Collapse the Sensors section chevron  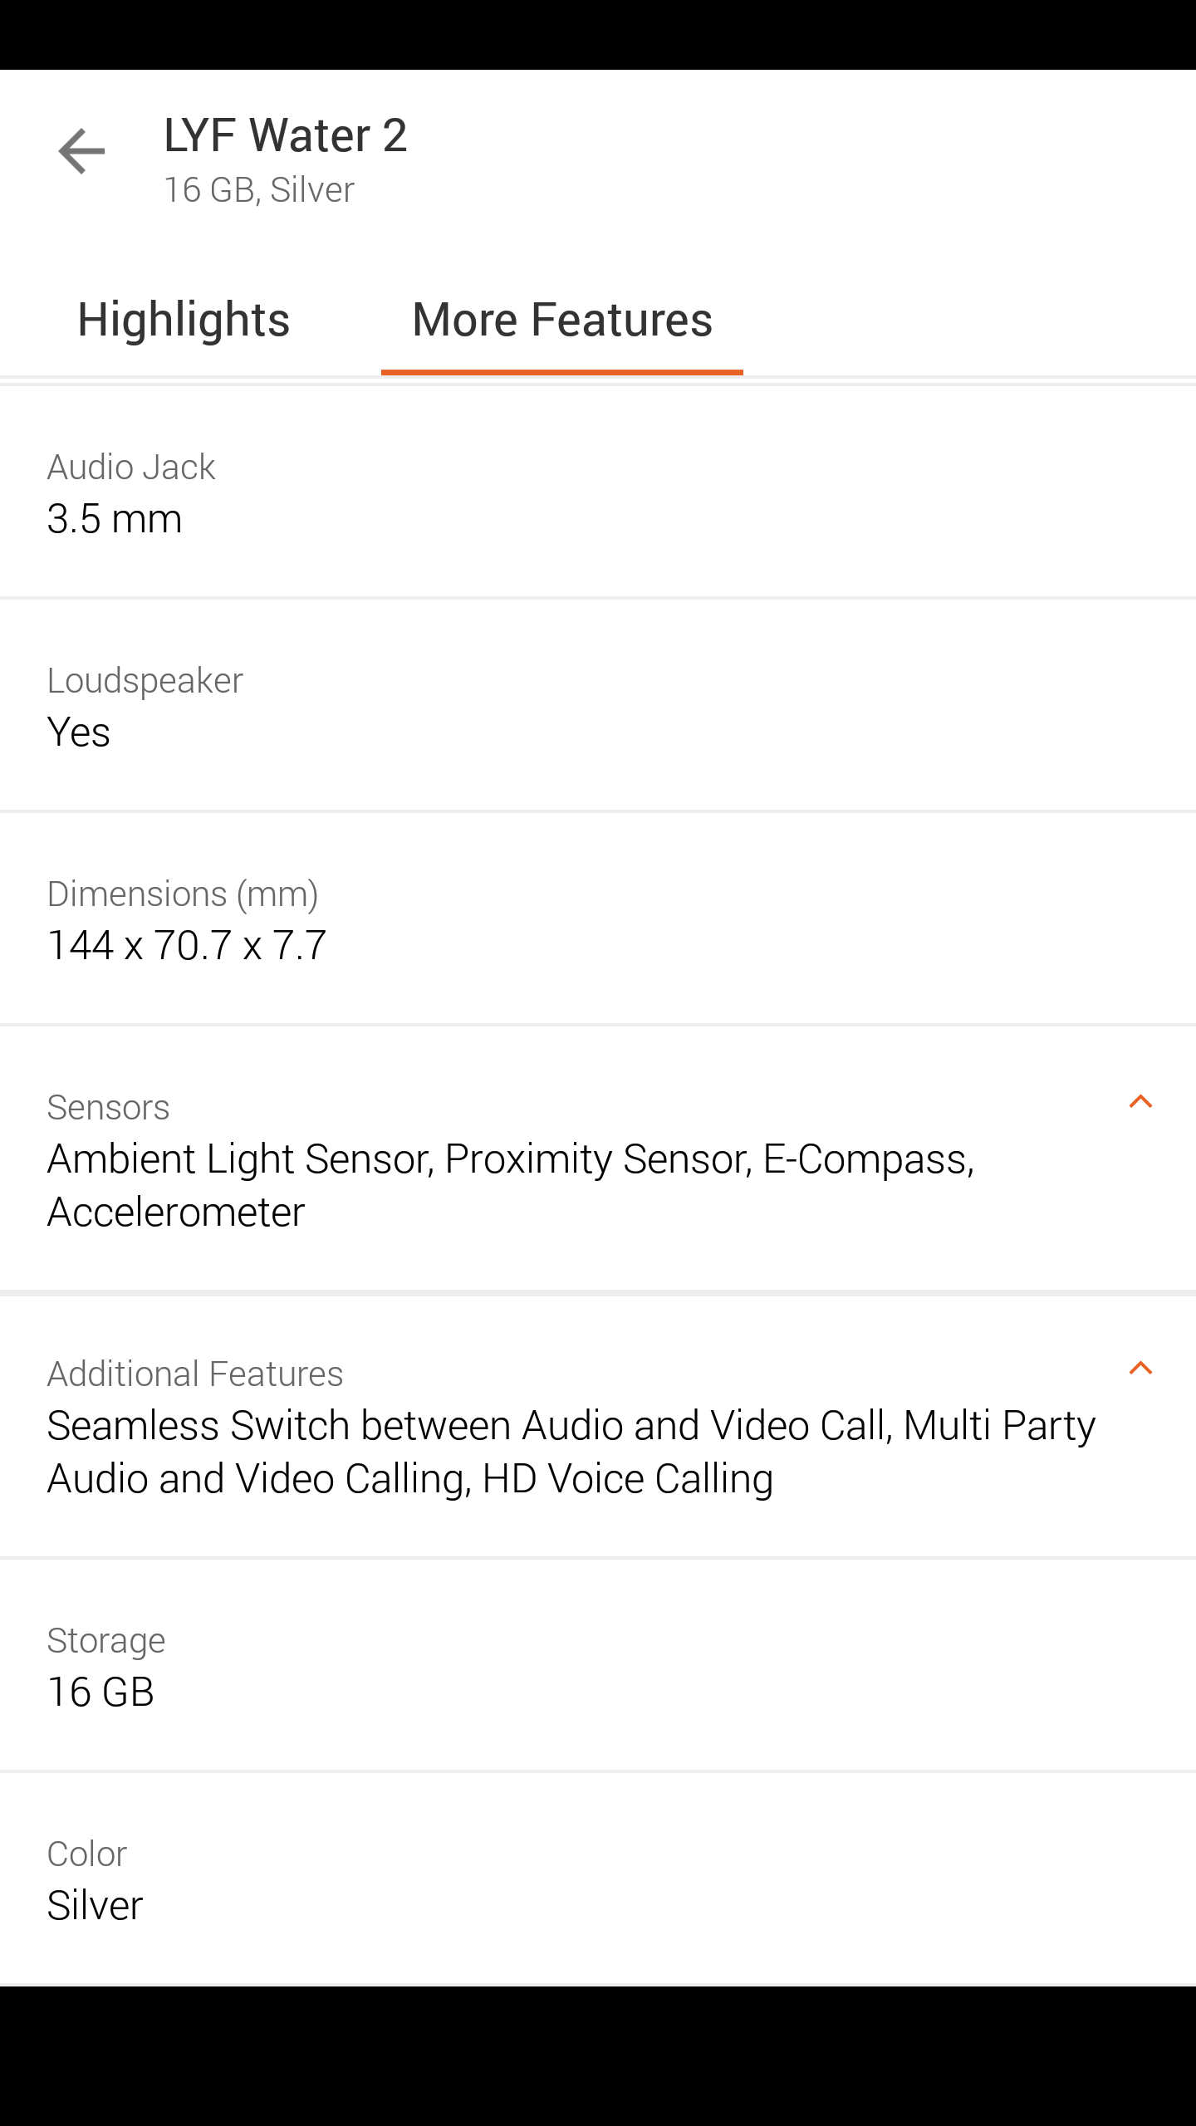click(1140, 1102)
